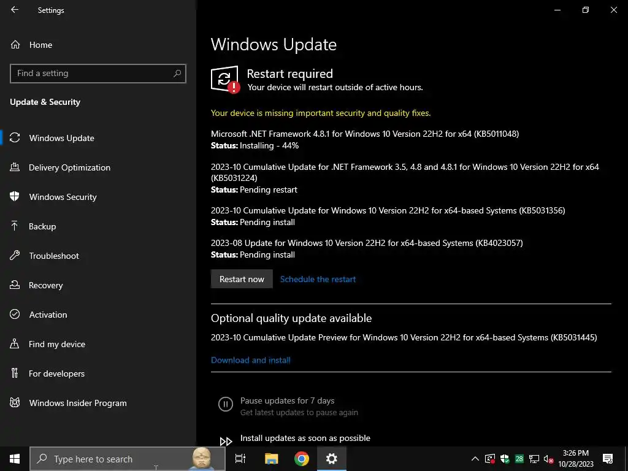This screenshot has width=628, height=471.
Task: Click the Status: Pending restart text
Action: pyautogui.click(x=254, y=190)
